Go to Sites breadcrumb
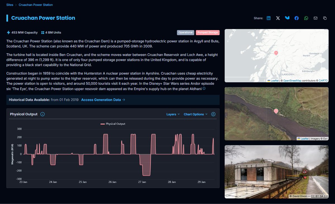Screen dimensions: 335x204 point(10,5)
